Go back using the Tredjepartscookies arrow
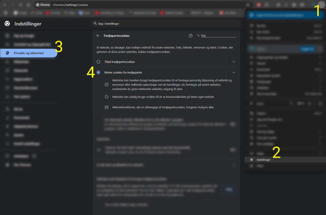 (98, 36)
